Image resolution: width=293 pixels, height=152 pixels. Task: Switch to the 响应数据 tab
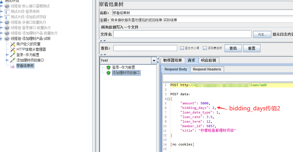pyautogui.click(x=208, y=60)
